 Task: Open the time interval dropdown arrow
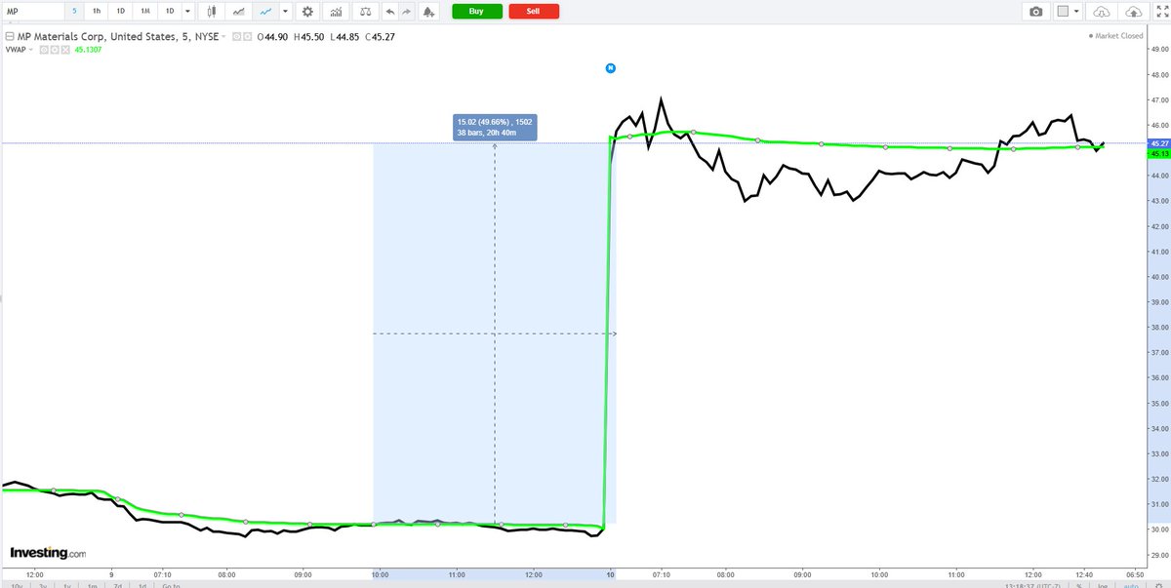click(187, 12)
